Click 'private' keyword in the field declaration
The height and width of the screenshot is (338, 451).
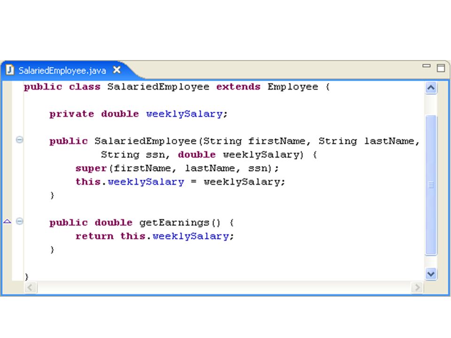(71, 114)
